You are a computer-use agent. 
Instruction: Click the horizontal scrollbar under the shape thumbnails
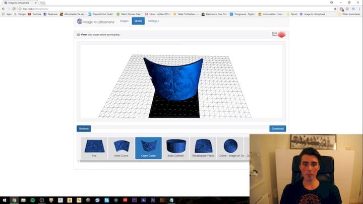(161, 161)
